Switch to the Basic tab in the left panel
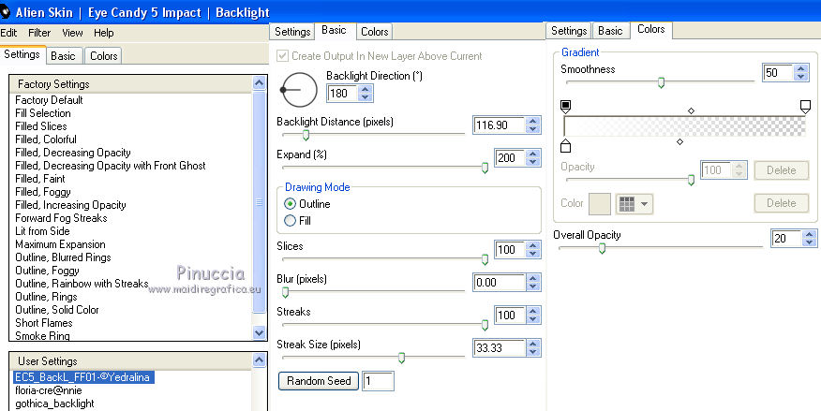Image resolution: width=821 pixels, height=411 pixels. [64, 56]
